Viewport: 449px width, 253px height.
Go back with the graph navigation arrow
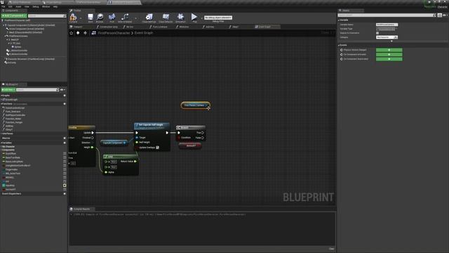coord(78,33)
